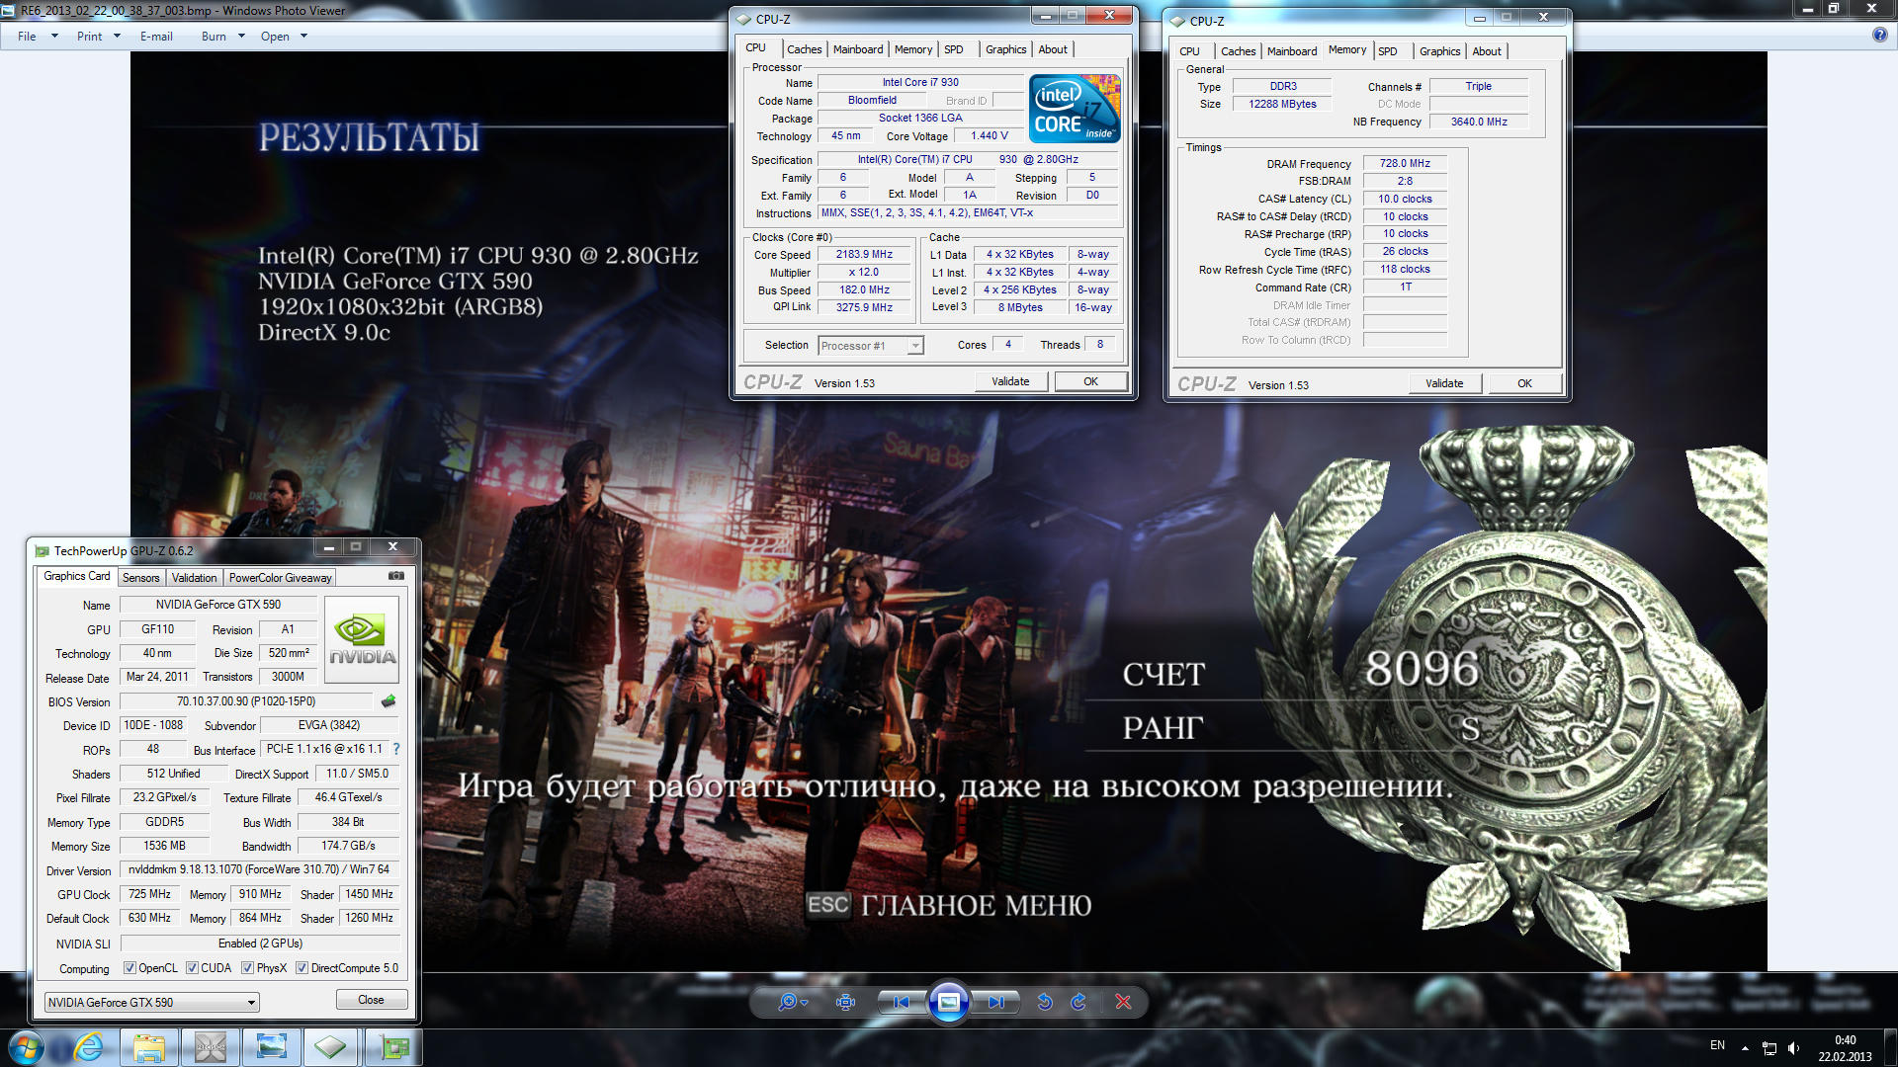
Task: Go to previous image in Photo Viewer
Action: coord(902,1002)
